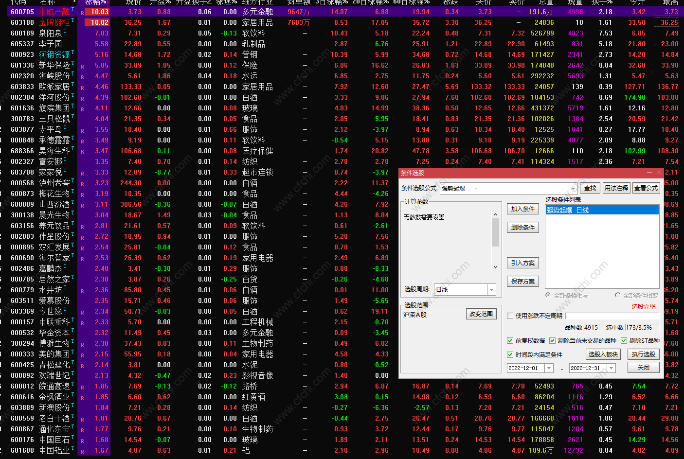Click the R marker beside 中国巨石
Screen dimensions: 684x459
pyautogui.click(x=82, y=441)
